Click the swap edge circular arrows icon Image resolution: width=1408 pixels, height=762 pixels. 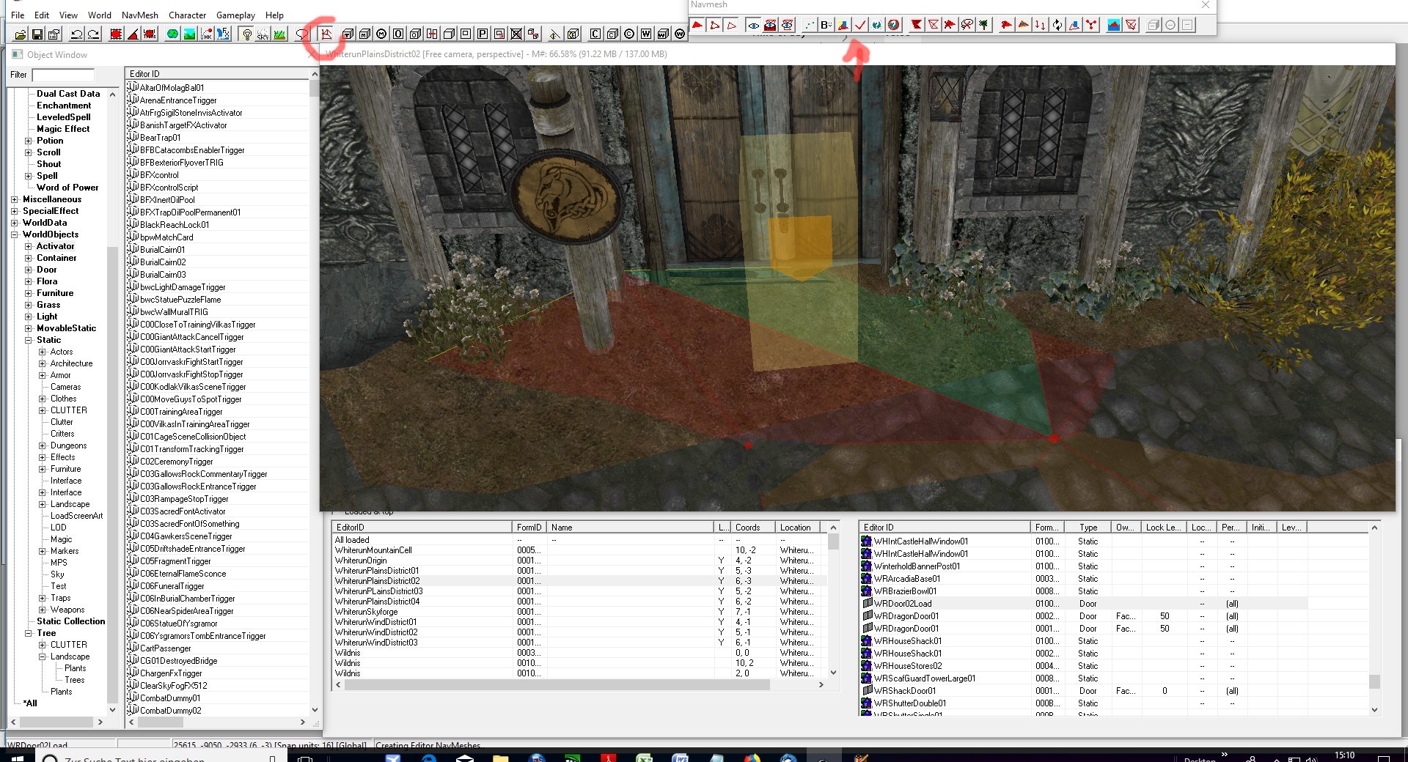point(1057,25)
